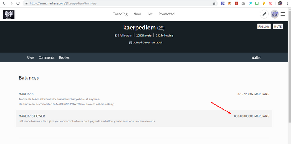Open the 800.00000000 MARLIANS power dropdown
The width and height of the screenshot is (291, 144).
pyautogui.click(x=252, y=116)
